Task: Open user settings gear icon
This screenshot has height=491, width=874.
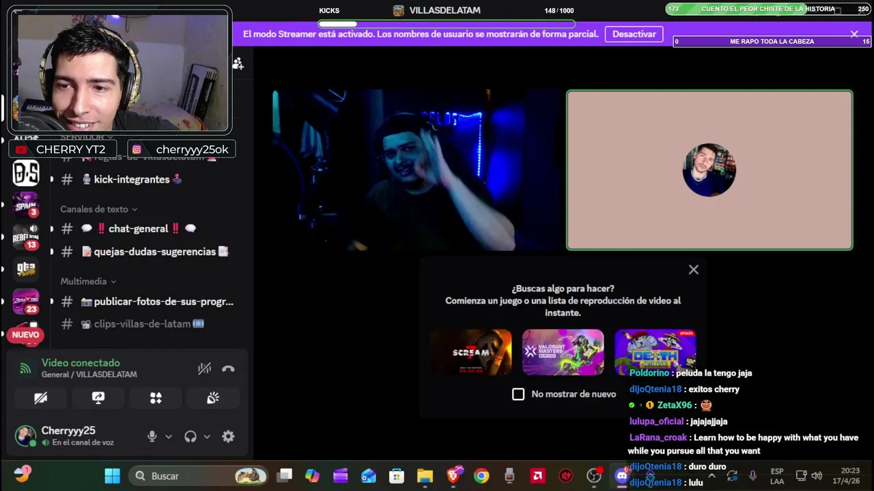Action: click(228, 436)
